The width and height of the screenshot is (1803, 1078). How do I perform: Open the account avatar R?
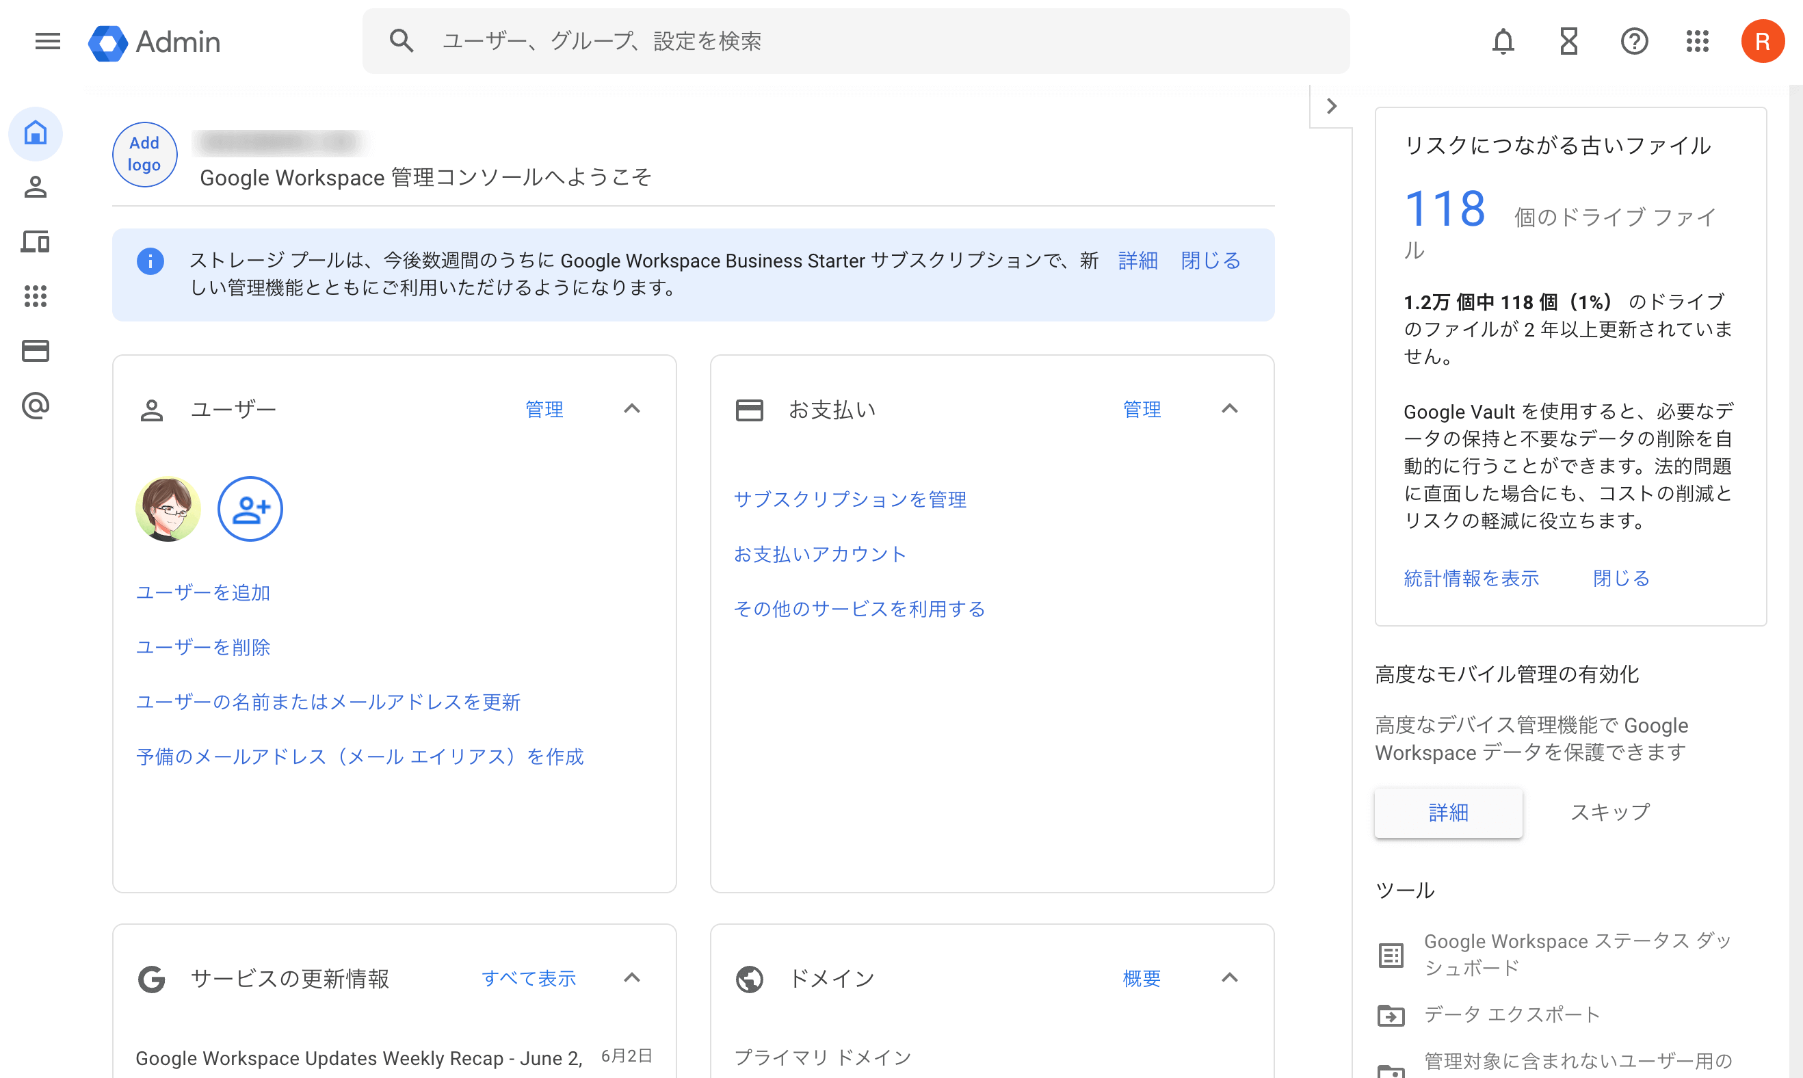point(1763,42)
